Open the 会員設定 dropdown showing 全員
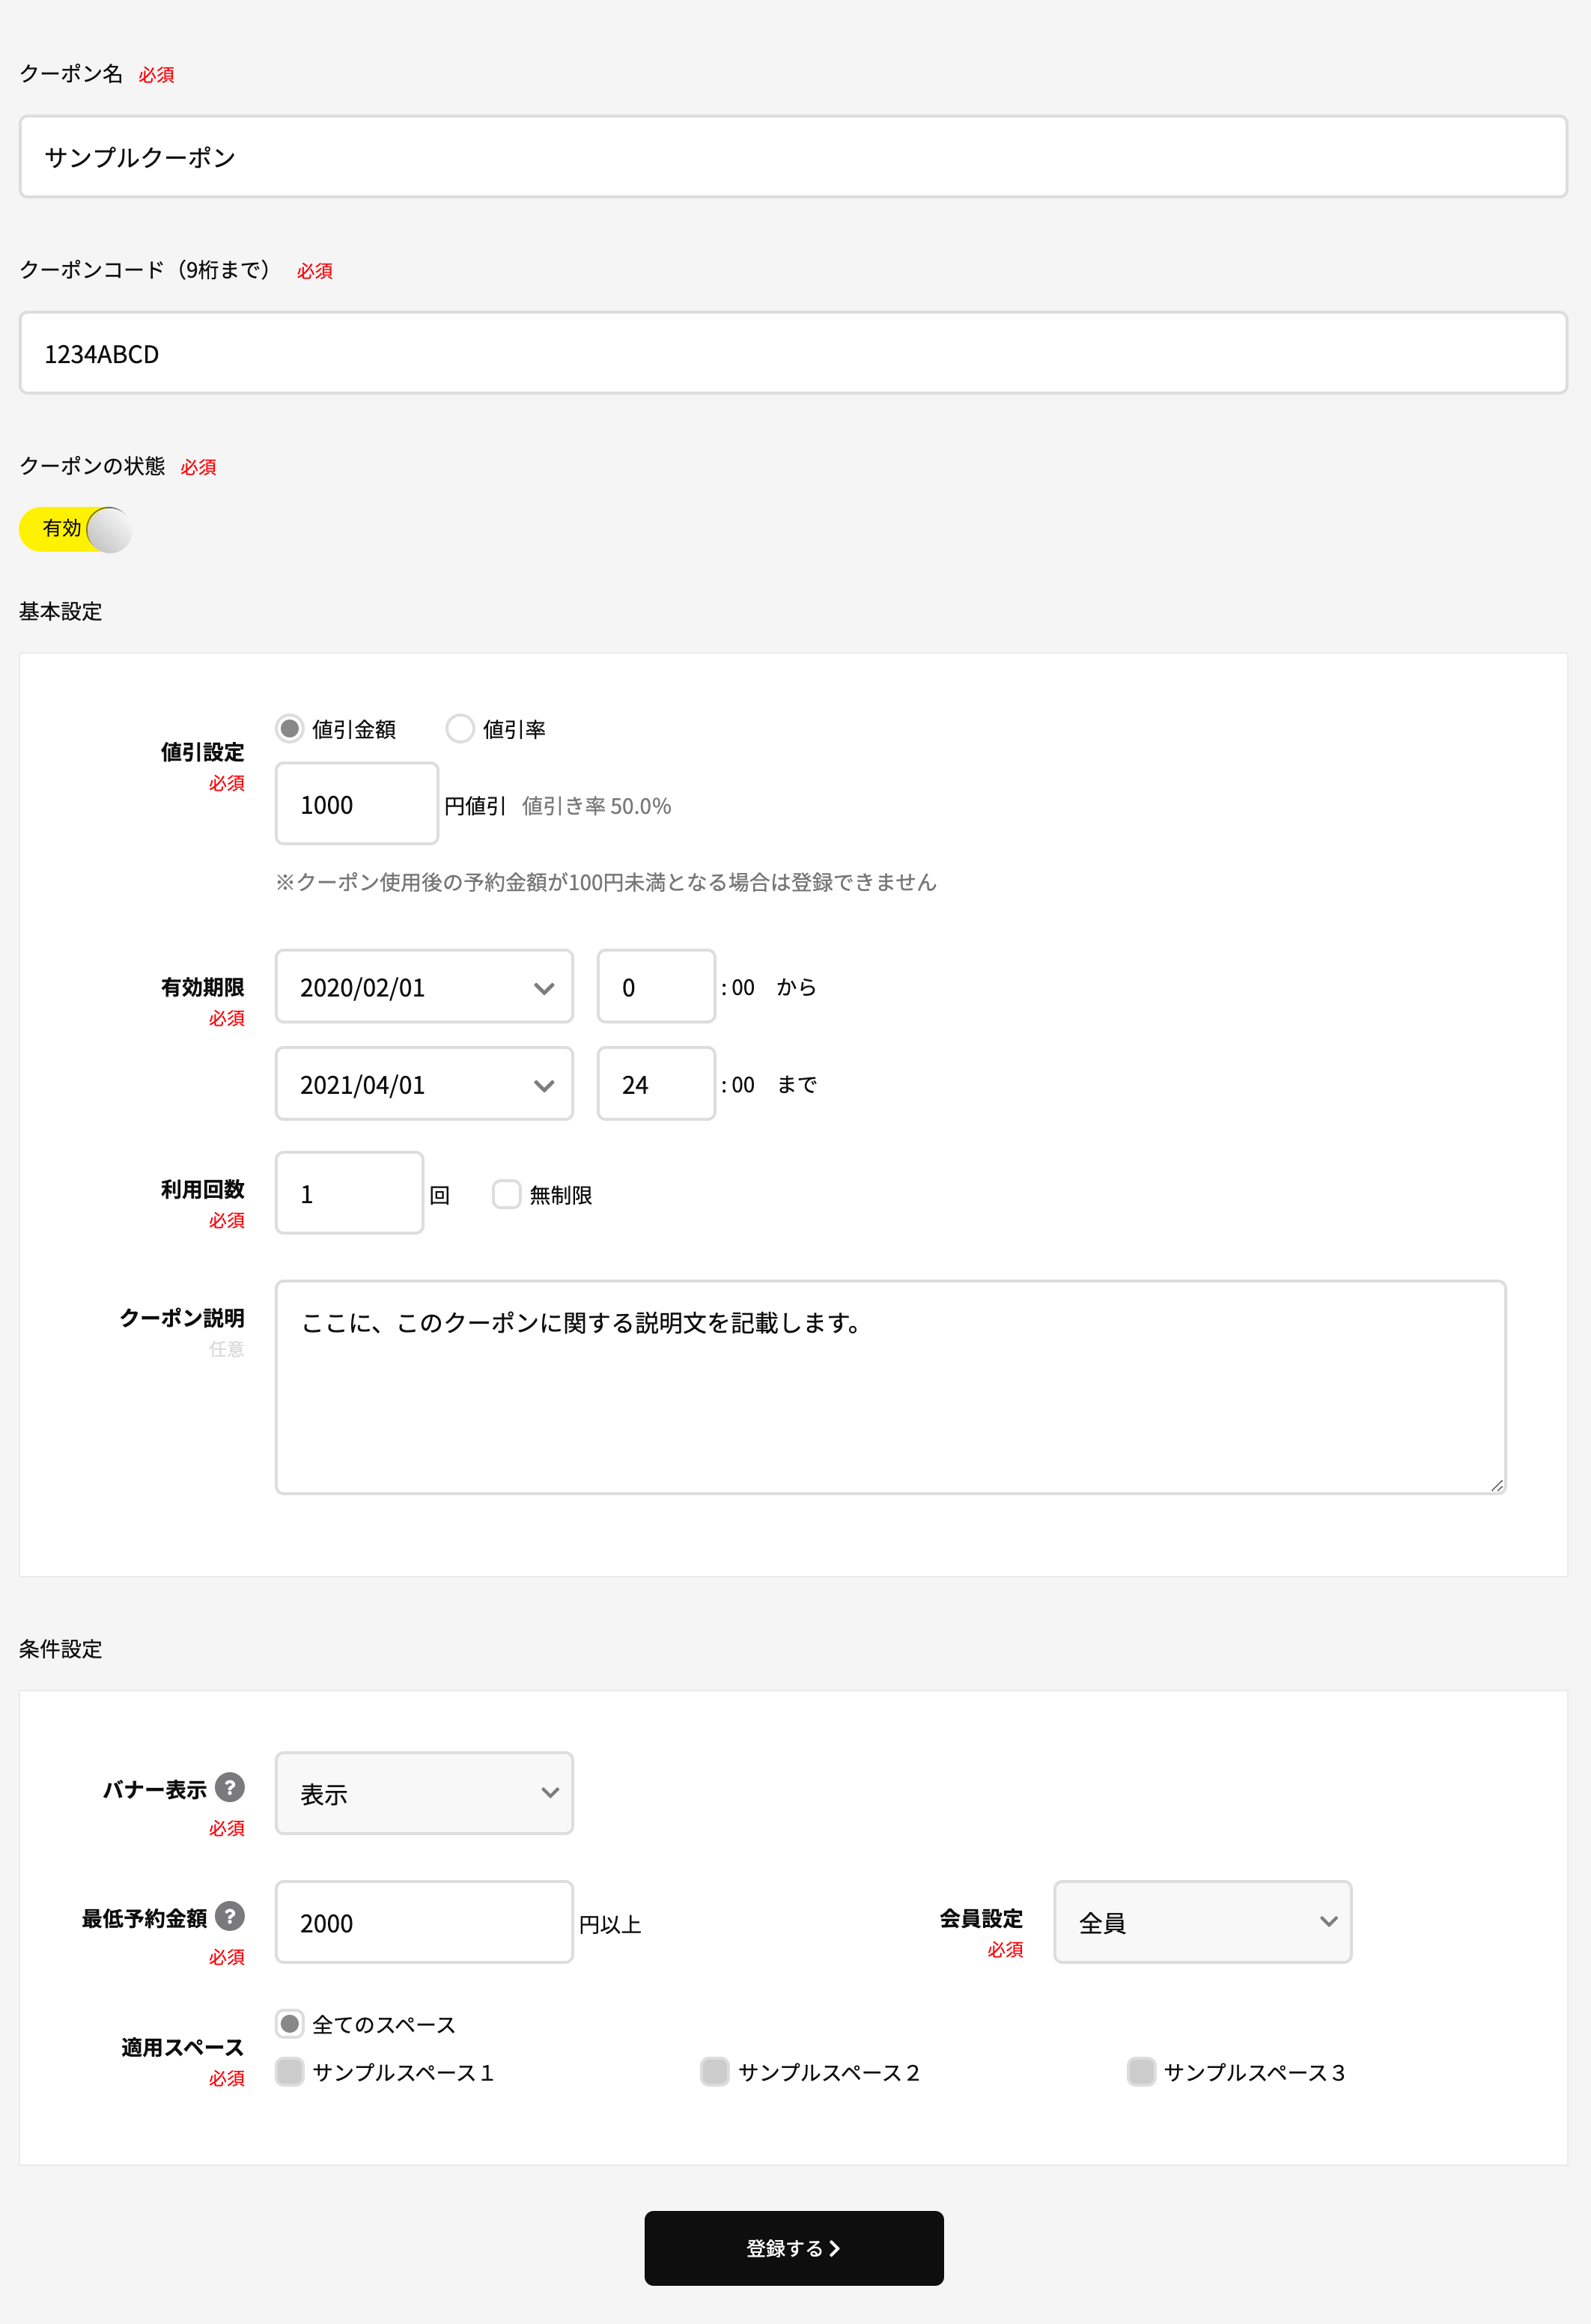 click(1203, 1922)
